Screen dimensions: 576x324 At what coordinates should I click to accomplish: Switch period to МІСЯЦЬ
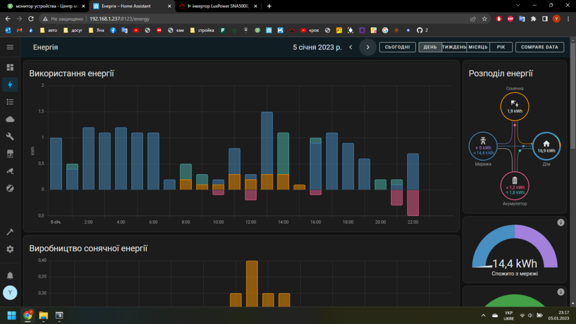click(478, 47)
